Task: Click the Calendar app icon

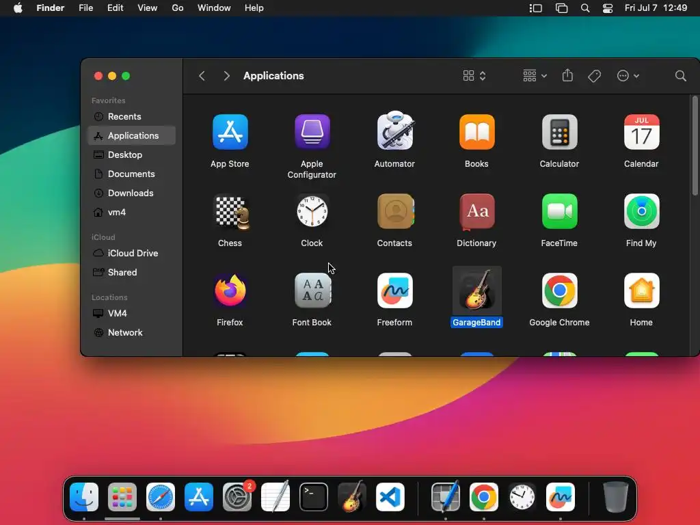Action: coord(641,132)
